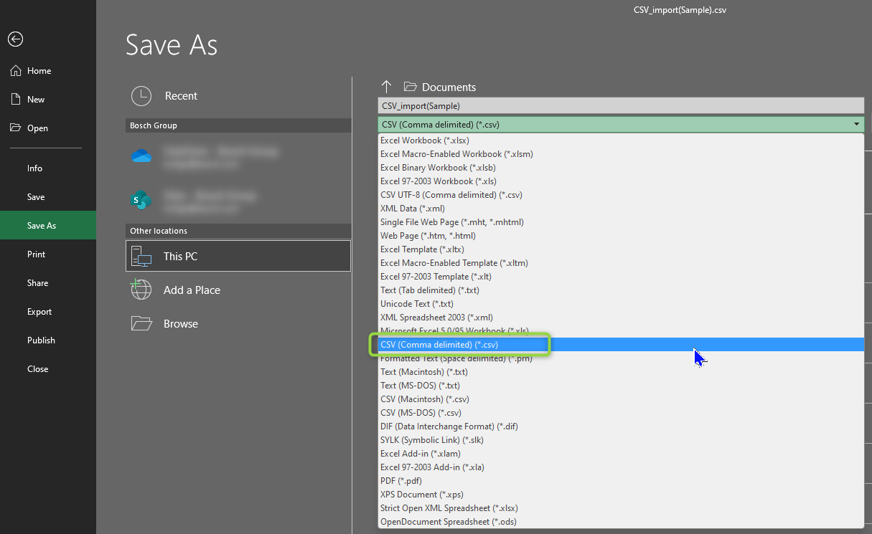This screenshot has width=872, height=534.
Task: Click the Home house icon
Action: coord(16,71)
